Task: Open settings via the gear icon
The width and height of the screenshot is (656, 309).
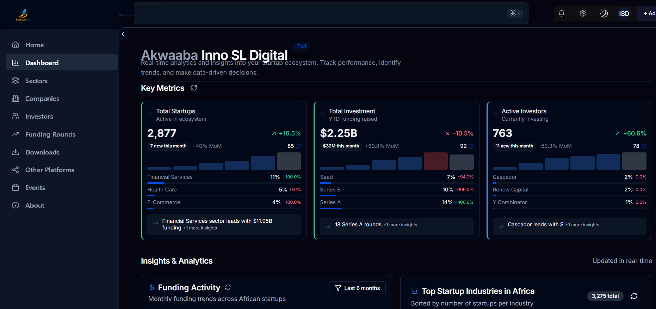Action: (x=583, y=13)
